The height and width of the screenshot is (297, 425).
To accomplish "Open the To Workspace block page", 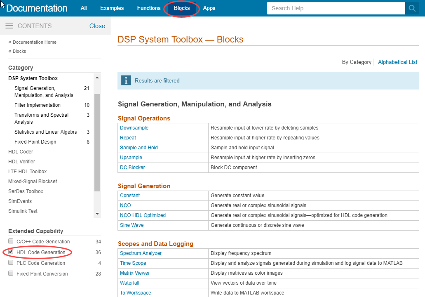I will (x=136, y=293).
